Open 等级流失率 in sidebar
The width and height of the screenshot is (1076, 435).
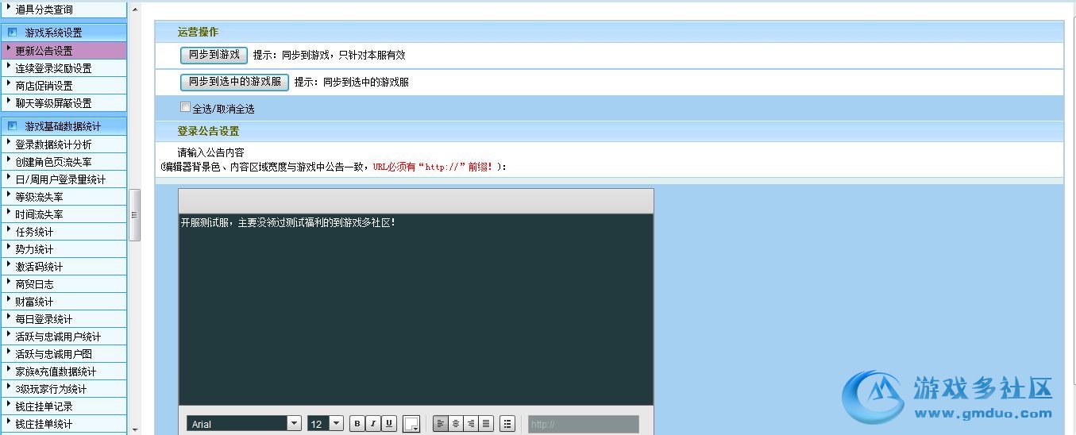click(x=64, y=196)
